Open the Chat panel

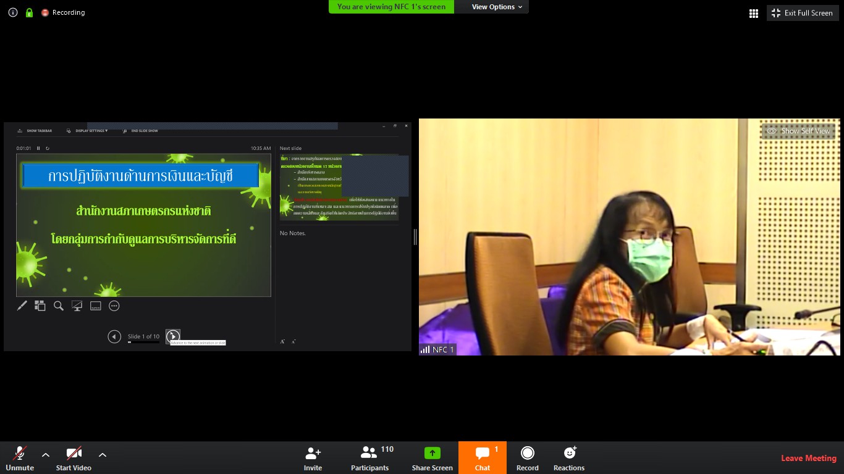[483, 454]
